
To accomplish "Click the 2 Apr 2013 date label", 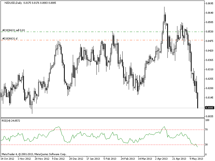I will [162, 159].
